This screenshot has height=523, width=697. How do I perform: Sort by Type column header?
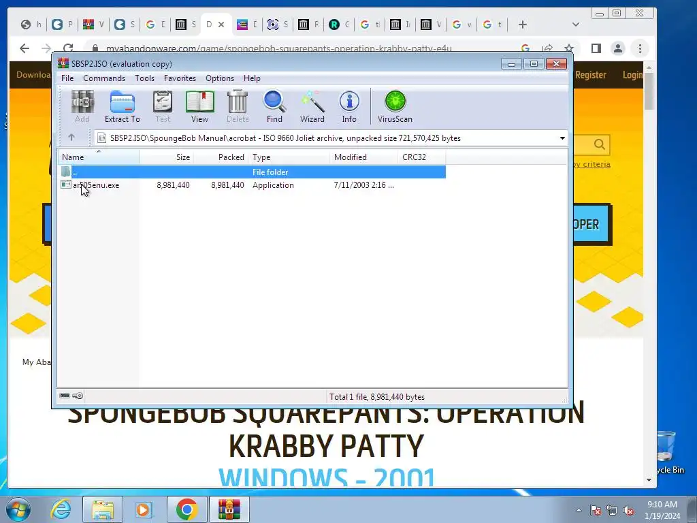click(289, 157)
